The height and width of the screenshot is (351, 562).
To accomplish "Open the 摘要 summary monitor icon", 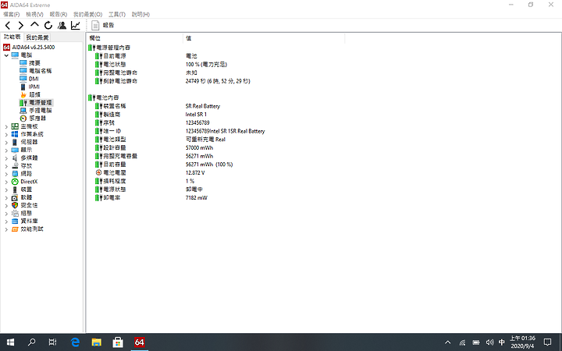I will pyautogui.click(x=23, y=63).
